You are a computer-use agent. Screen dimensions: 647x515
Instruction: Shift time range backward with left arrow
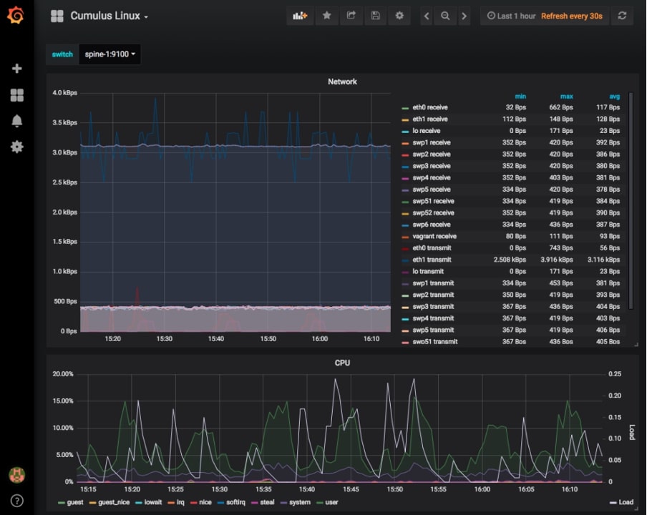427,16
